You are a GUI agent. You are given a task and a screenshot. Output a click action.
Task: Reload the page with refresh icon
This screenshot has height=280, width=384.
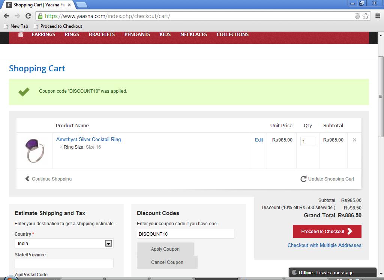pyautogui.click(x=28, y=16)
